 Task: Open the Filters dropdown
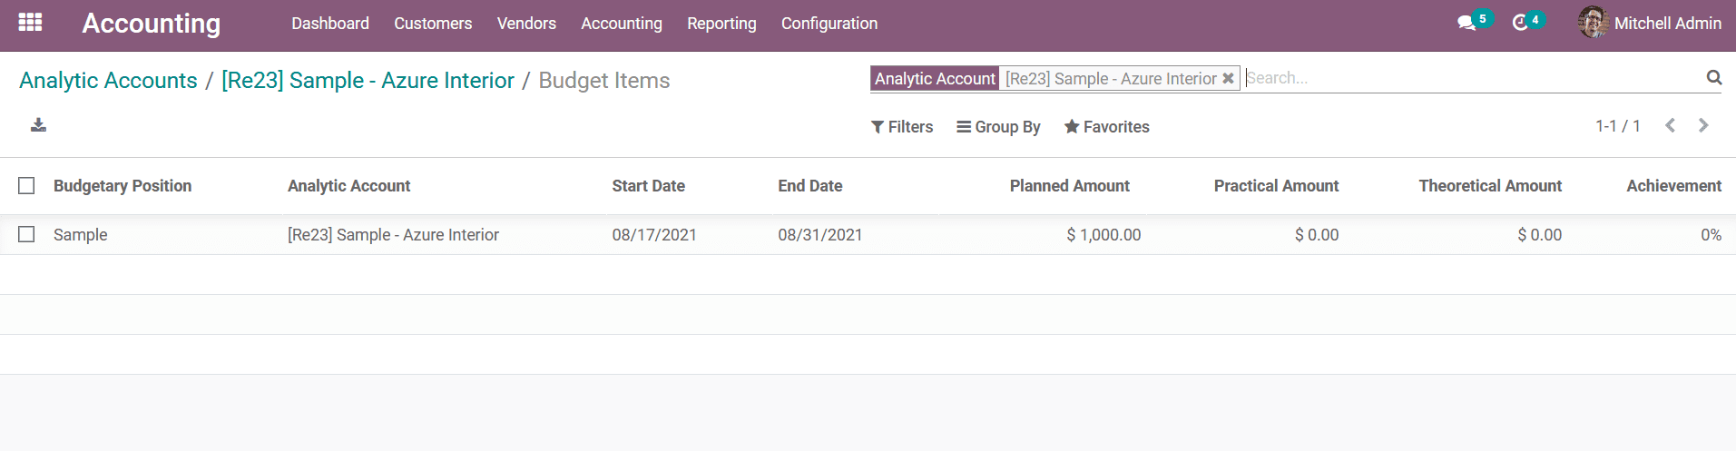coord(902,127)
